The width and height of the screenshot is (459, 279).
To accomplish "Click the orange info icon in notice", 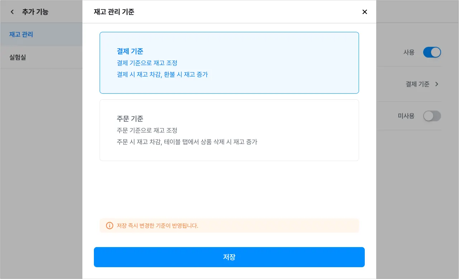I will coord(110,226).
